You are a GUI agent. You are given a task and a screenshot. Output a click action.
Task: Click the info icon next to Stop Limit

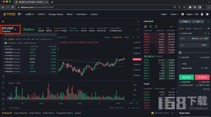click(208, 28)
